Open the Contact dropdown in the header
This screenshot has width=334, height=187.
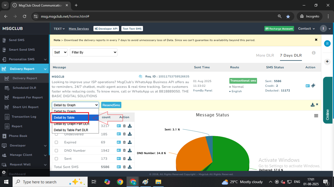pyautogui.click(x=306, y=29)
